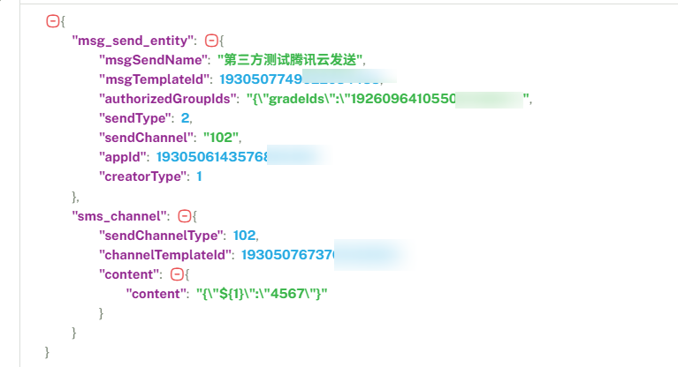Click the msgSendName Chinese string value
This screenshot has width=678, height=367.
point(290,60)
